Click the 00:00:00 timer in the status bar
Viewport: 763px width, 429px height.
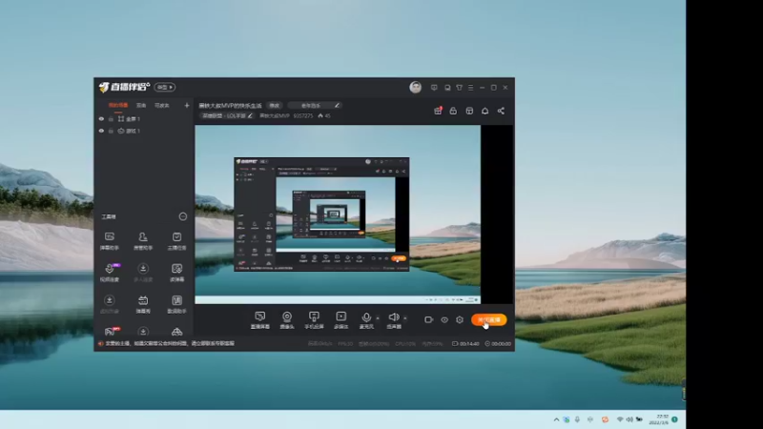click(x=498, y=343)
